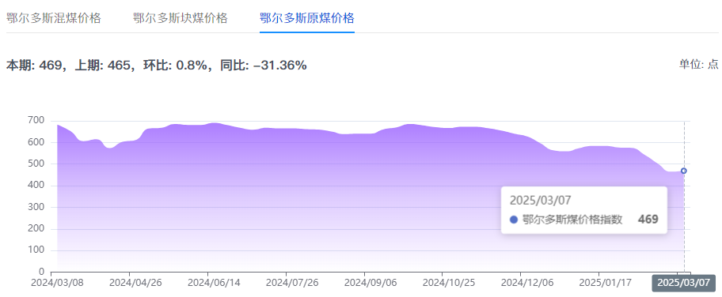Click the 2025/03/07 axis pointer label
Screen dimensions: 722x297
click(684, 283)
